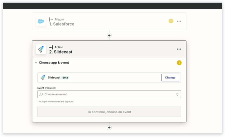Collapse the Choose app & event section
This screenshot has height=137, width=225.
click(36, 63)
